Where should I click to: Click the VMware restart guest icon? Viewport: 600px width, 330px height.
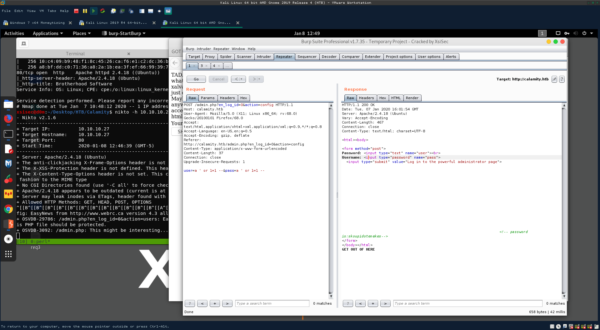click(x=102, y=11)
